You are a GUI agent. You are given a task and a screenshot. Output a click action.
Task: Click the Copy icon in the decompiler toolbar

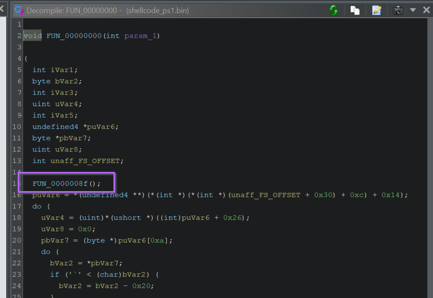355,10
